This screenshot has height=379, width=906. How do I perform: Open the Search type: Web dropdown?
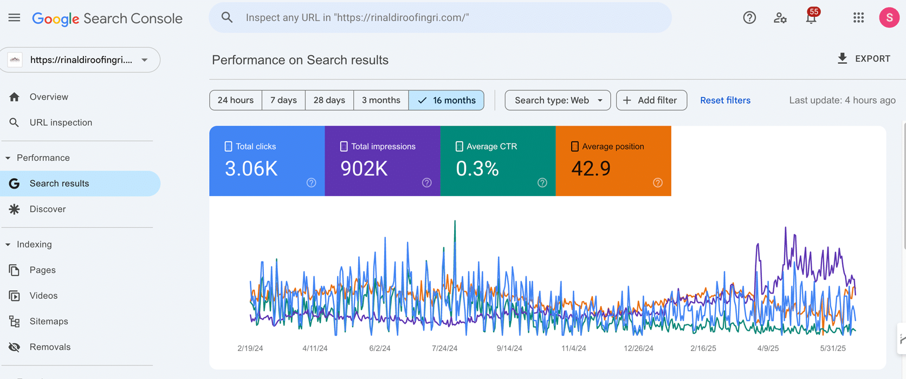coord(558,100)
